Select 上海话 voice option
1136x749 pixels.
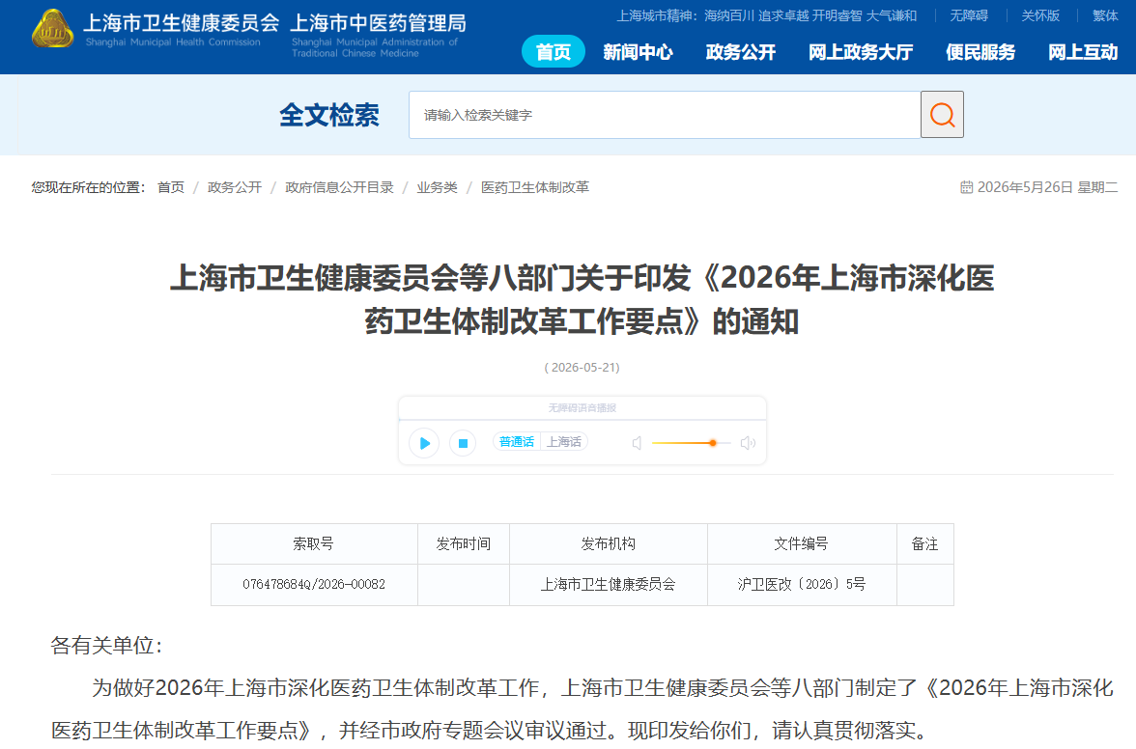(564, 441)
